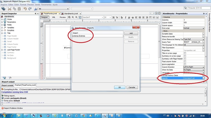Open the Print order Vertical dropdown
Image resolution: width=211 pixels, height=118 pixels.
[194, 28]
